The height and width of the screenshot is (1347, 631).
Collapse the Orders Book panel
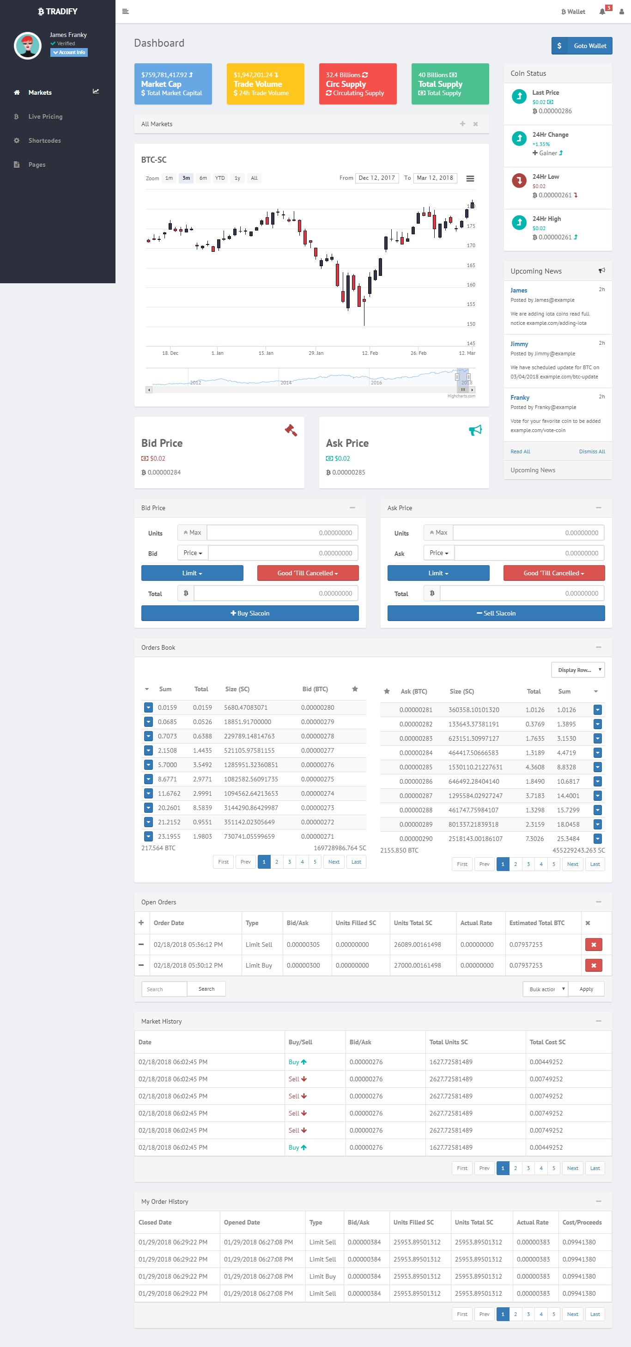pos(599,647)
